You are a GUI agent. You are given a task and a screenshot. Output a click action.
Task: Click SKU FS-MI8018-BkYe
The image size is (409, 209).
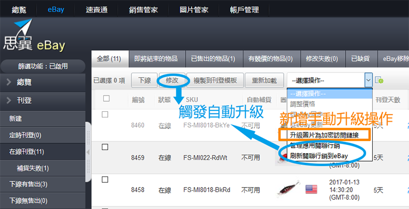207,125
